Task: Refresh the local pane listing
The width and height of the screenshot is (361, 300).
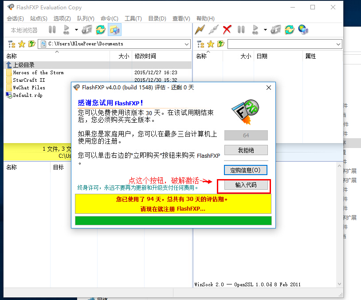Action: (101, 29)
